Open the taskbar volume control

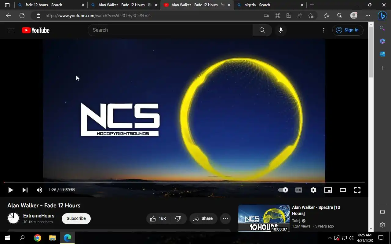point(351,238)
